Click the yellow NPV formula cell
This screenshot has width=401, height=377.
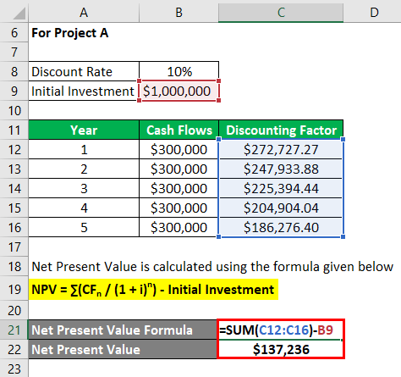point(153,290)
